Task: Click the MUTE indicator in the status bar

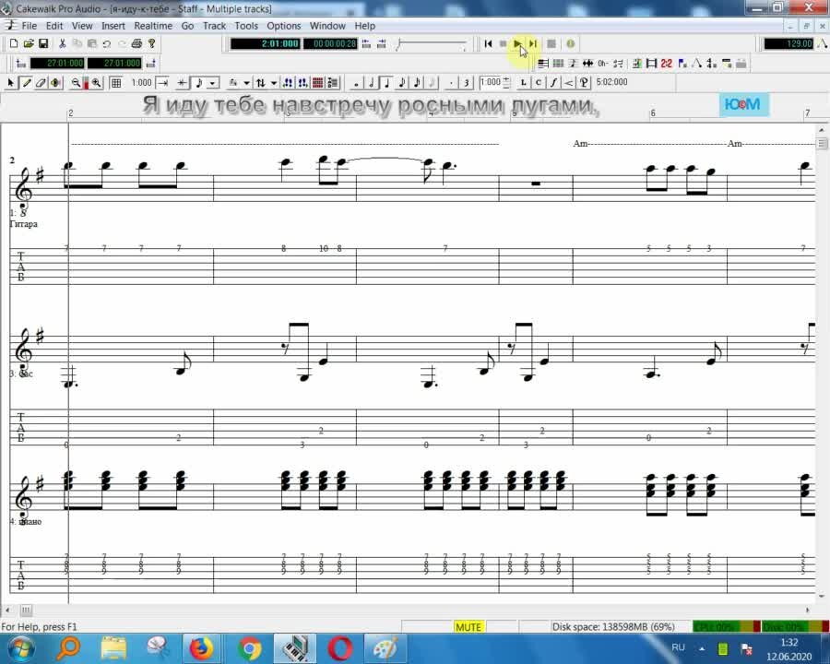Action: point(468,627)
